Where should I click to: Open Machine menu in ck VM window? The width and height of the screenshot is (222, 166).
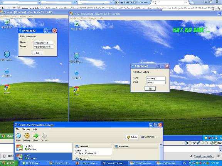(x=5, y=17)
